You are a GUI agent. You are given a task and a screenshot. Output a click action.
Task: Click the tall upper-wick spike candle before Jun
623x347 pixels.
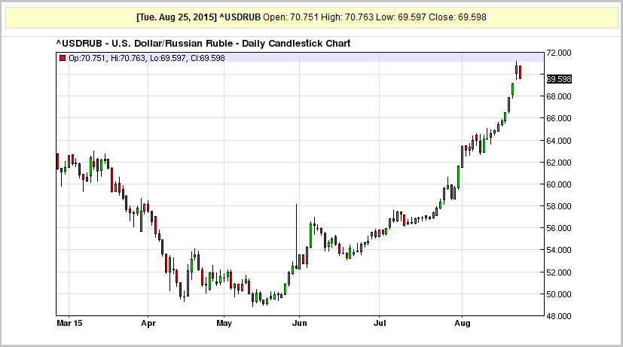[x=296, y=236]
